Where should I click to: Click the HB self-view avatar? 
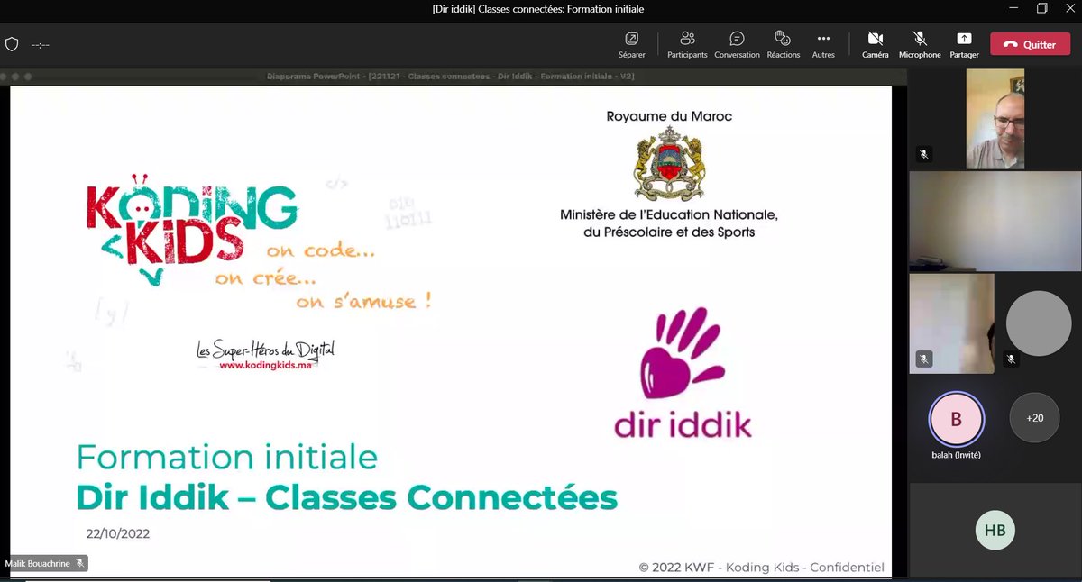click(x=995, y=531)
